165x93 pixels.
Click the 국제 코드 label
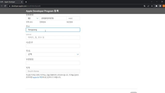coord(29,22)
